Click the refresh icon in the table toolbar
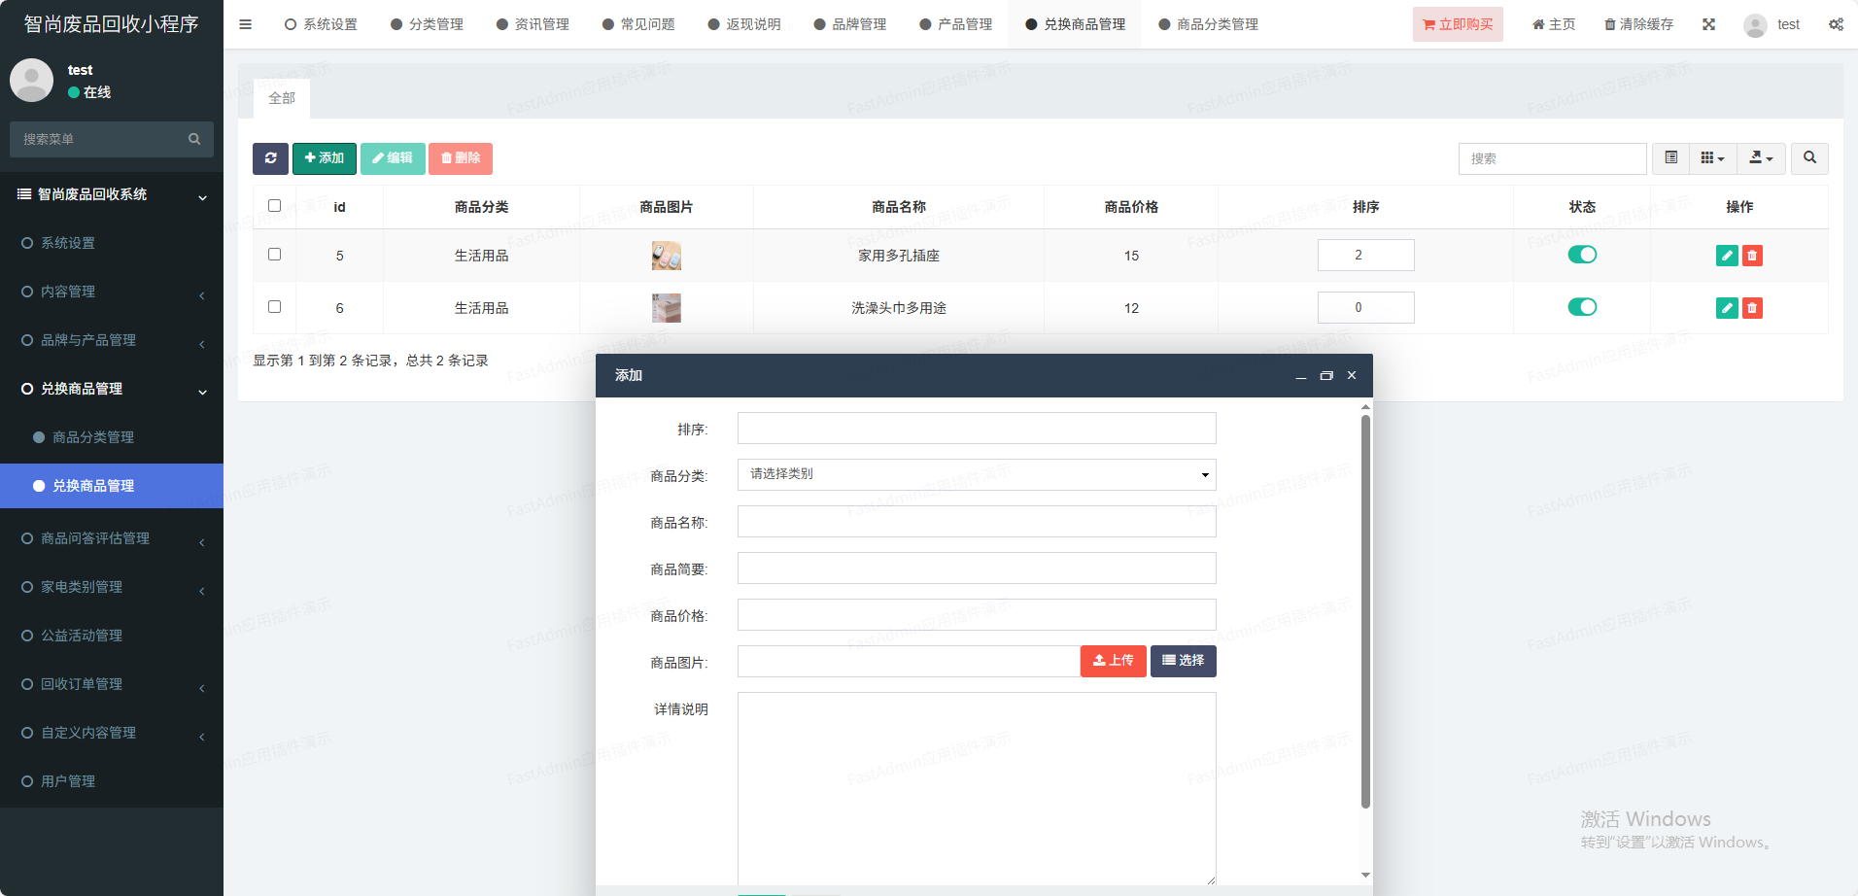The width and height of the screenshot is (1858, 896). [x=270, y=158]
